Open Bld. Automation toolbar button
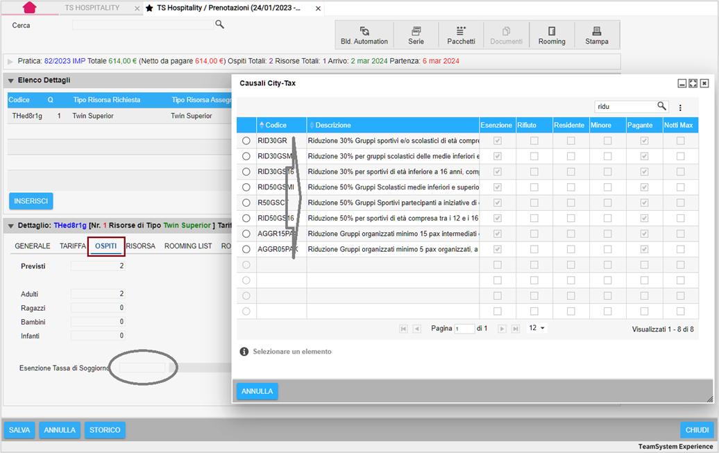Screen dimensions: 719x453 364,36
